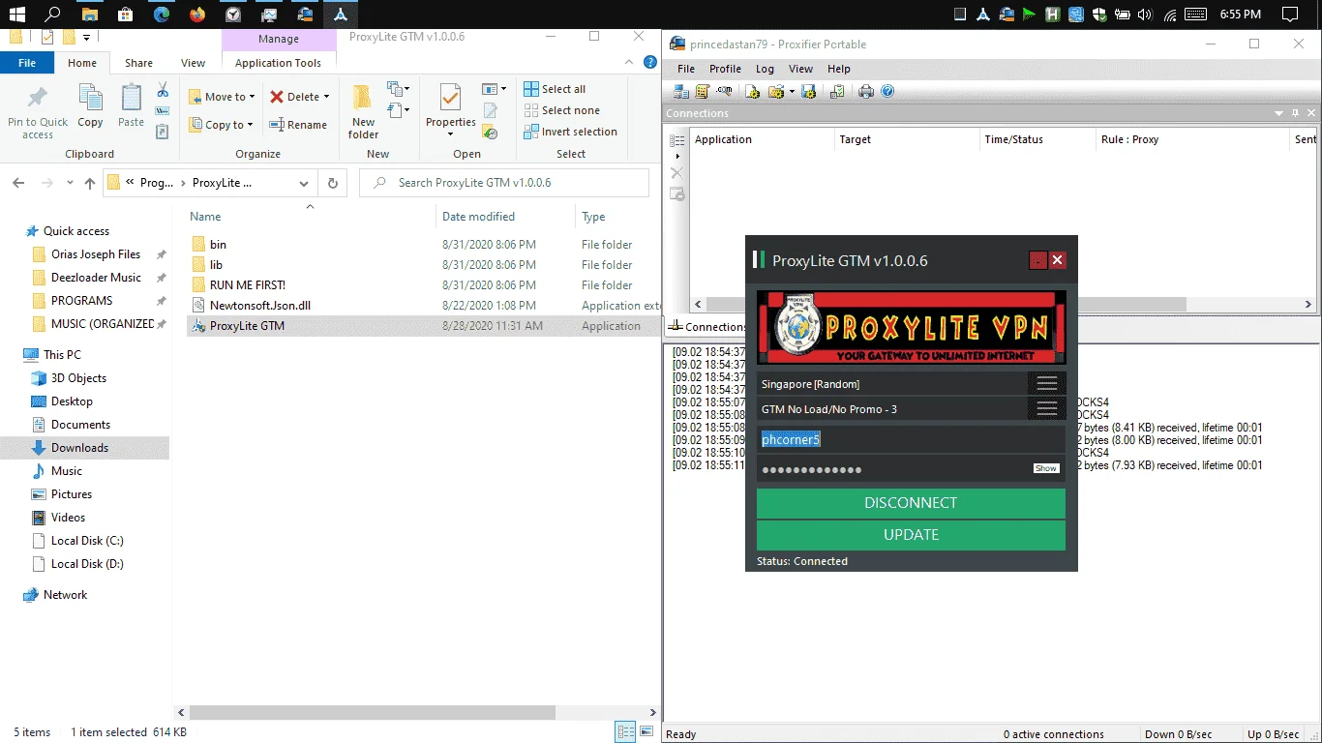
Task: Click the Edit icon in the Open group
Action: tap(491, 110)
